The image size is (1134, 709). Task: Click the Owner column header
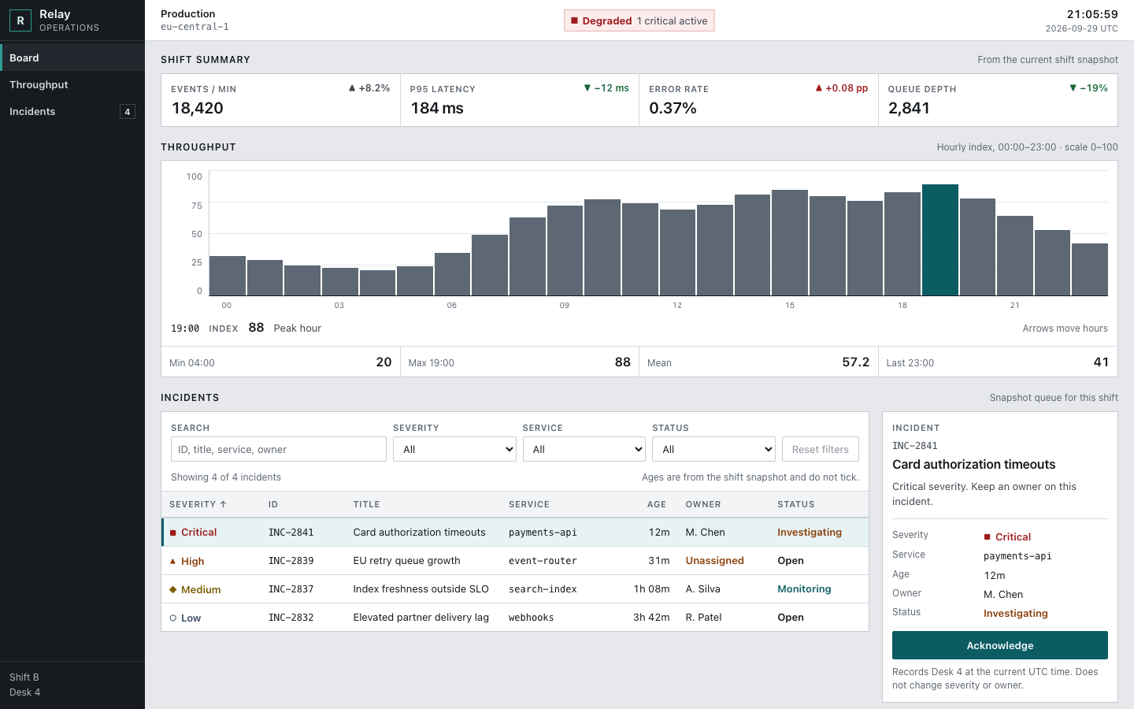pyautogui.click(x=703, y=504)
